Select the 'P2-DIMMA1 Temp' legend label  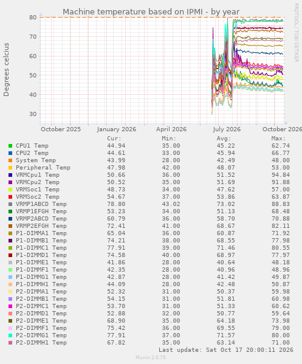point(41,292)
